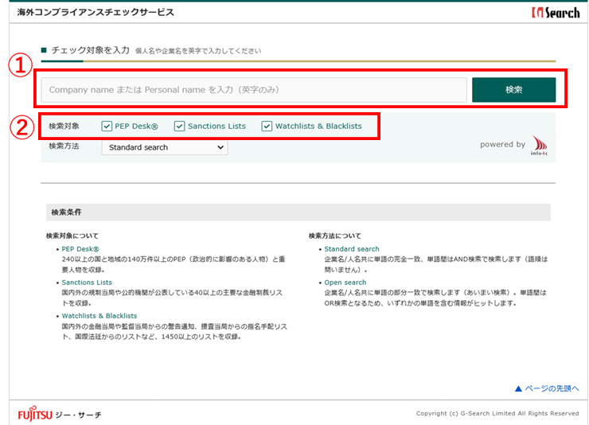Viewport: 589px width, 425px height.
Task: Click the 海外コンプライアンスチェックサービス header title
Action: point(96,13)
